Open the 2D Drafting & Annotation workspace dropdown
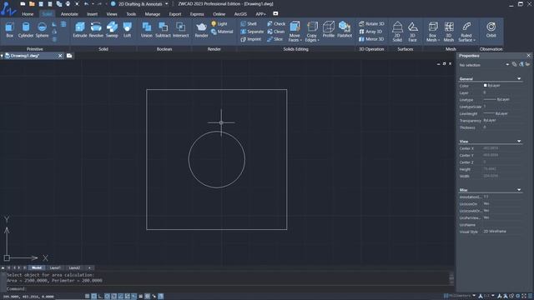The width and height of the screenshot is (534, 300). pos(167,4)
